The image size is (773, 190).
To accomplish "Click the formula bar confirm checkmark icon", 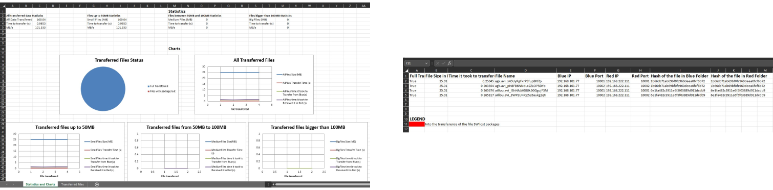I will pyautogui.click(x=443, y=63).
